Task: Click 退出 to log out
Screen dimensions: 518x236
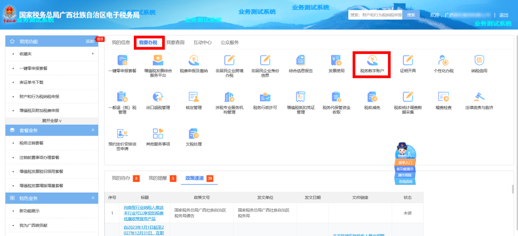Action: [504, 15]
